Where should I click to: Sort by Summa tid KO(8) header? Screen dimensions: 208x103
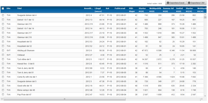[168, 10]
